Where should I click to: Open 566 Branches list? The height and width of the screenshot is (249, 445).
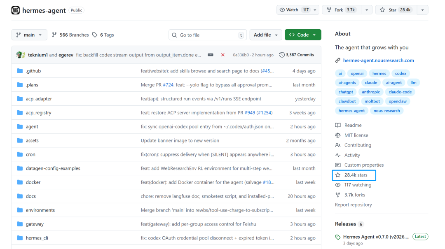pyautogui.click(x=70, y=35)
